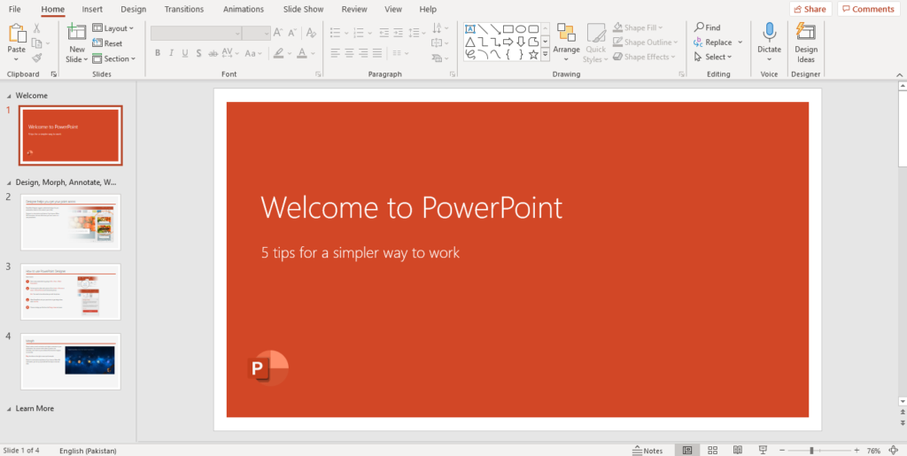This screenshot has height=456, width=907.
Task: Open the Transitions ribbon tab
Action: tap(183, 9)
